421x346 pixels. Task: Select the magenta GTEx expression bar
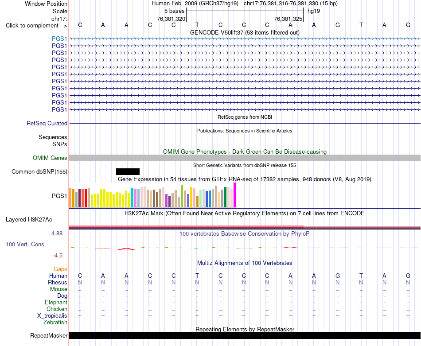pos(235,195)
